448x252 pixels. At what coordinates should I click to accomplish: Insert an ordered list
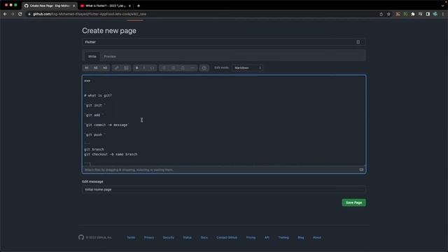click(173, 68)
